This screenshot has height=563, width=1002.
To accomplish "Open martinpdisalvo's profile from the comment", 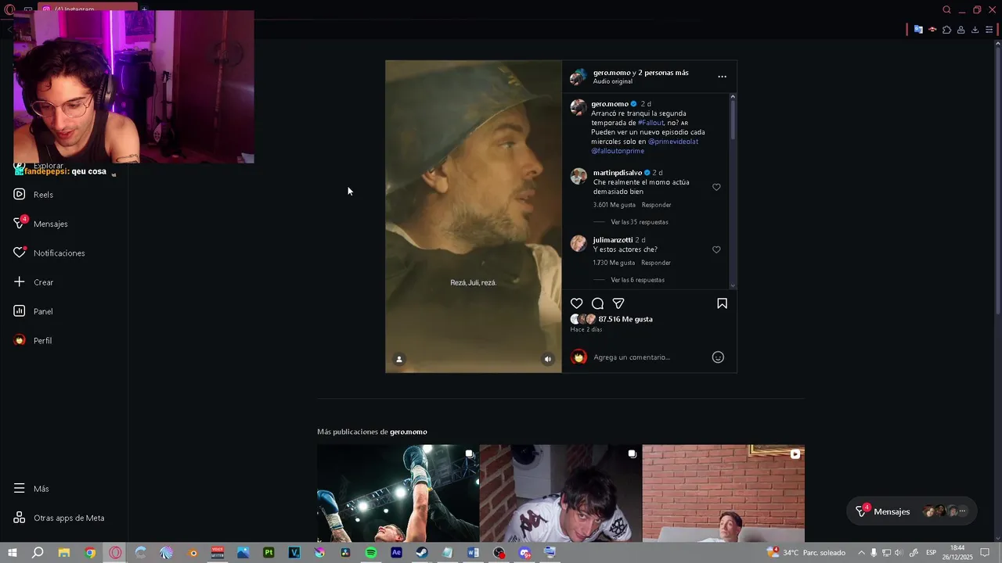I will (x=618, y=173).
